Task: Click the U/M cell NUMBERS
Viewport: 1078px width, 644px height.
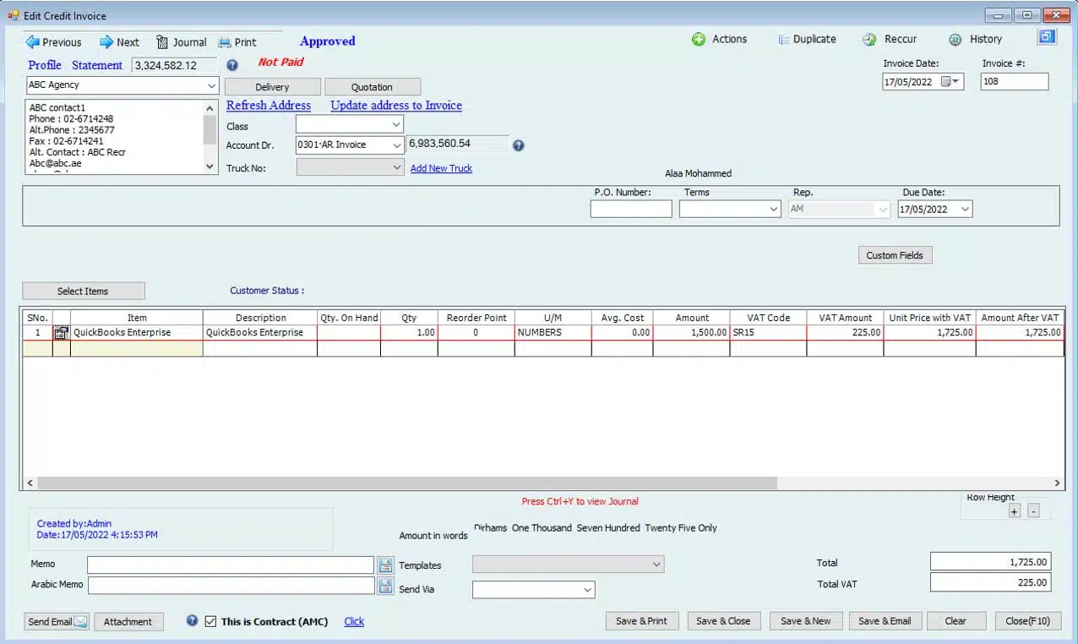Action: point(553,333)
